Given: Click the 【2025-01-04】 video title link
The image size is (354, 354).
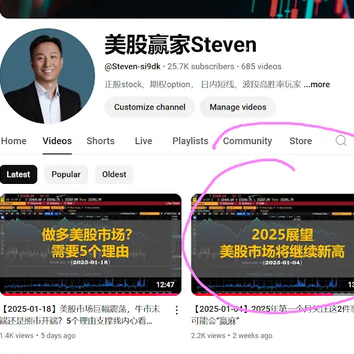Looking at the screenshot, I should (x=272, y=315).
